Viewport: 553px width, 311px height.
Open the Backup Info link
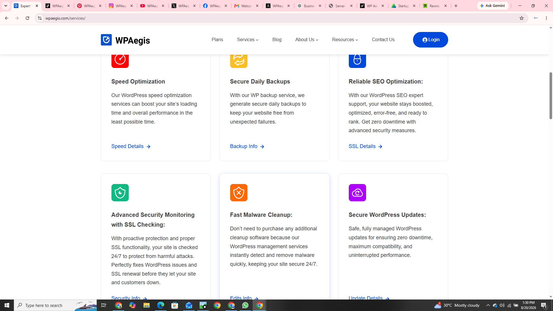click(247, 146)
